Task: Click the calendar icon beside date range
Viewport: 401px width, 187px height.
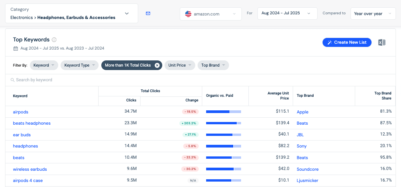Action: [16, 48]
